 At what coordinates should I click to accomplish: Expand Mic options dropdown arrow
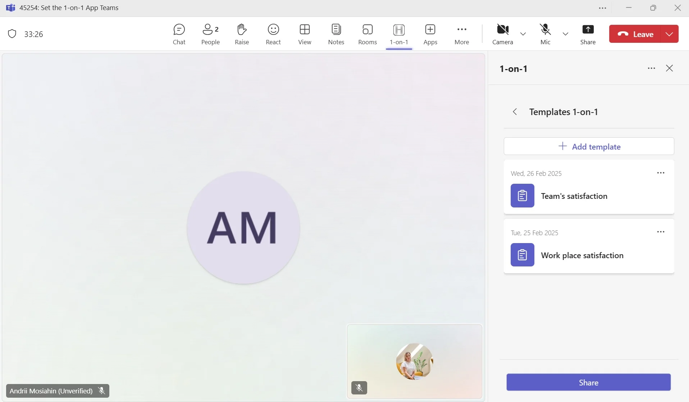point(565,34)
